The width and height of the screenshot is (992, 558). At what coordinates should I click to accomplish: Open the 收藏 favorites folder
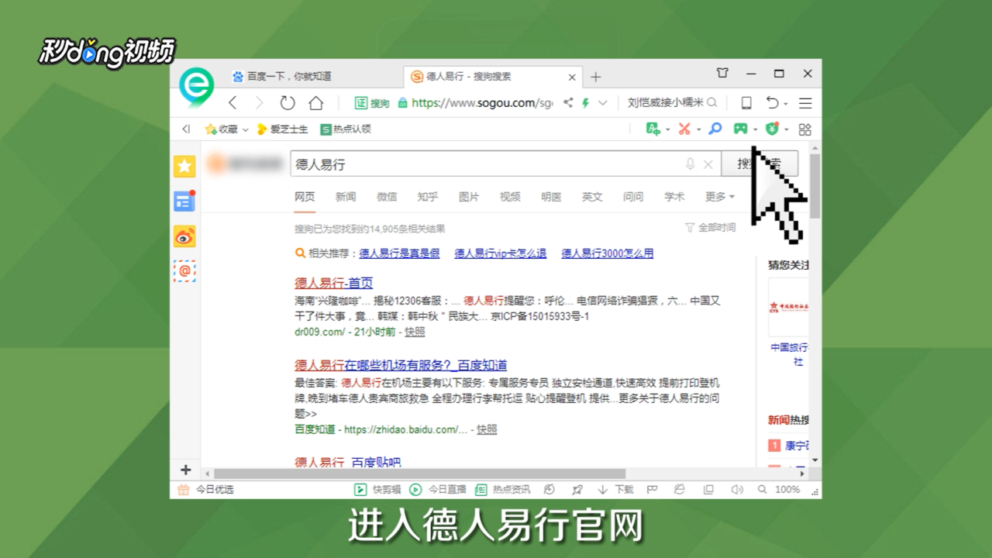tap(226, 129)
